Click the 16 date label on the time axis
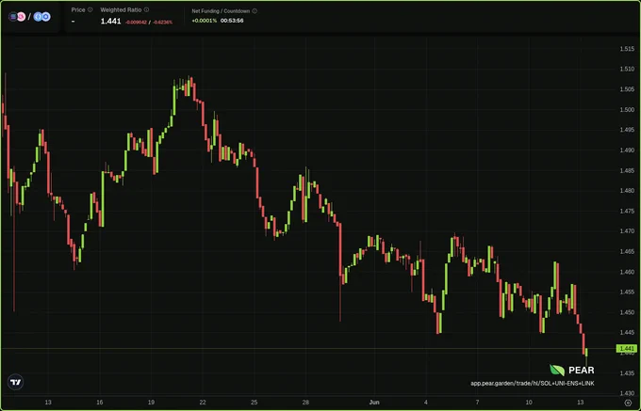Viewport: 641px width, 411px height. (100, 403)
